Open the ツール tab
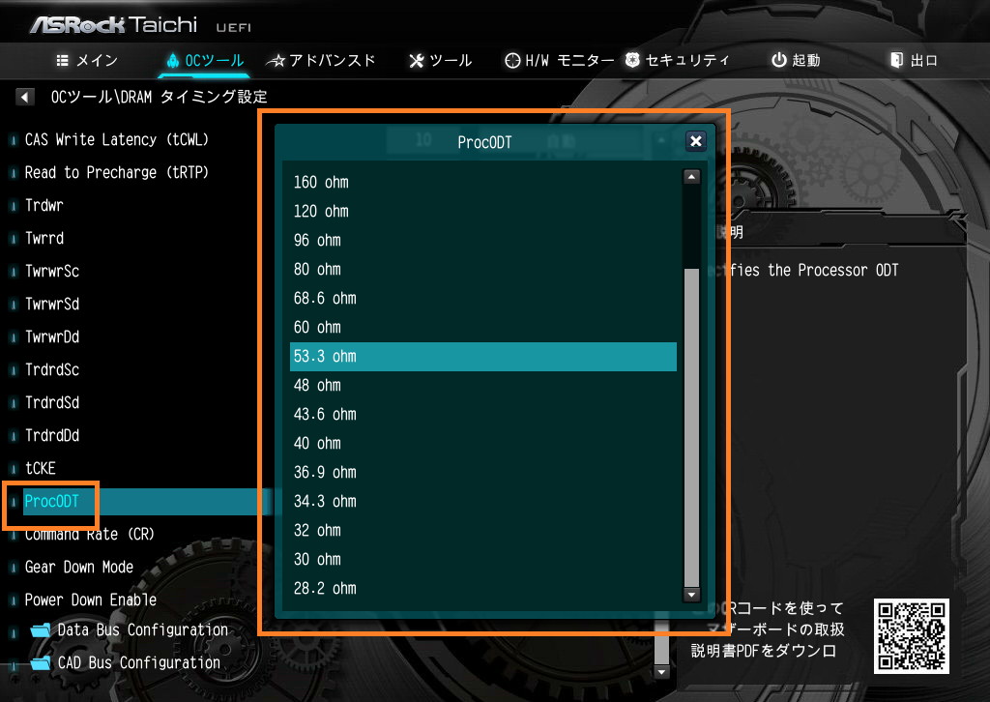Viewport: 990px width, 702px height. click(x=440, y=61)
